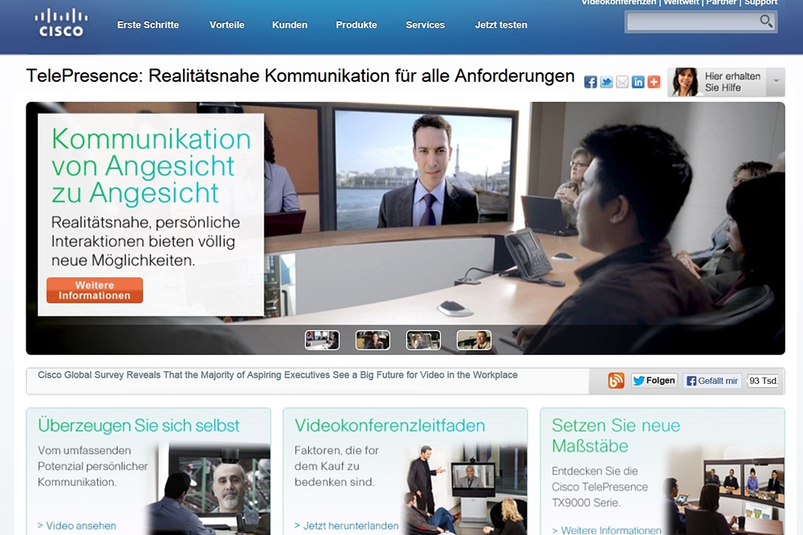Open more sharing options plus icon

tap(654, 82)
